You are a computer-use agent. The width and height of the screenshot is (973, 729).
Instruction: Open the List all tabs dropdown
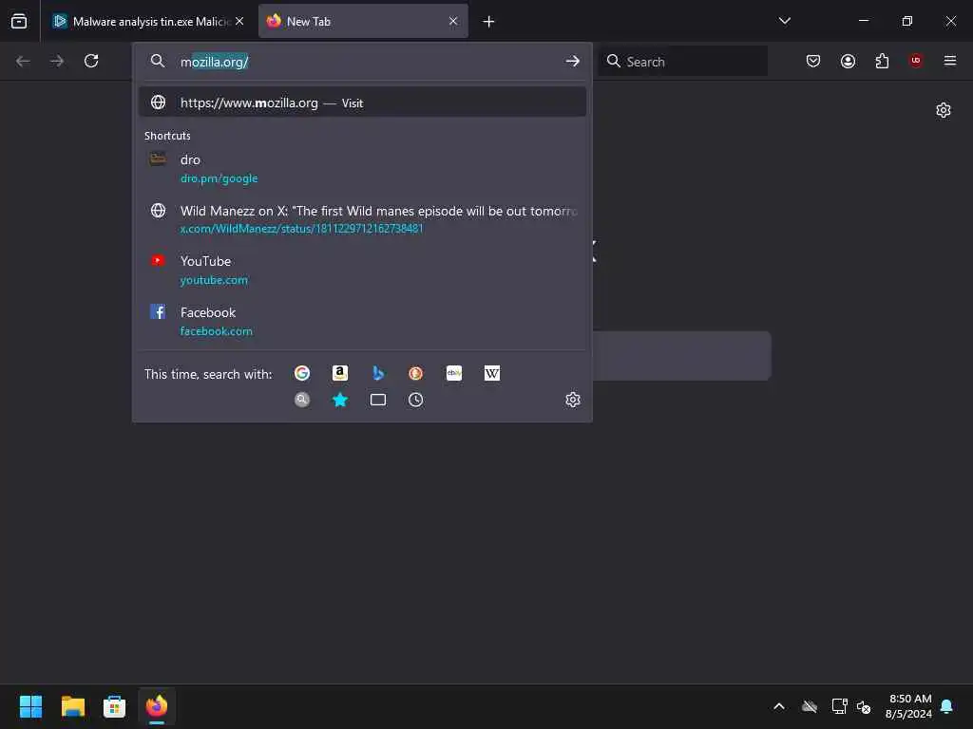pyautogui.click(x=784, y=21)
